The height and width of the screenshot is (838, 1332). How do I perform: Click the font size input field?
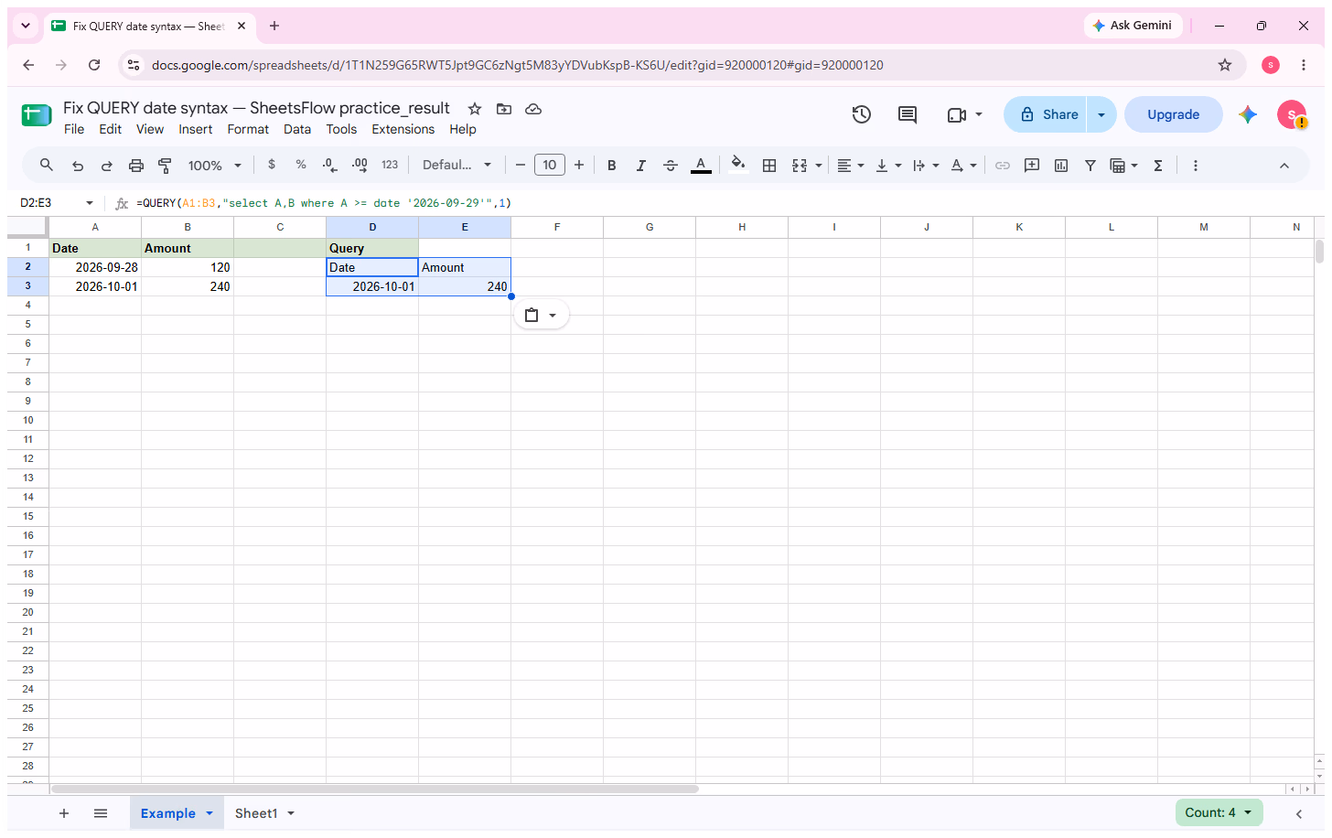(549, 166)
